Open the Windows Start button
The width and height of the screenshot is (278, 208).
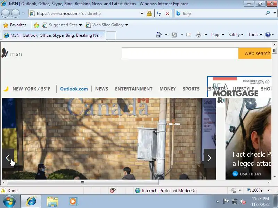tap(9, 201)
